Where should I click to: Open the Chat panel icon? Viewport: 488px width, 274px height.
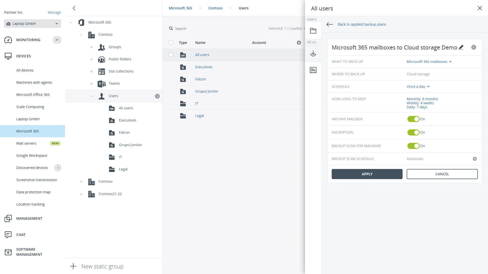(x=8, y=235)
